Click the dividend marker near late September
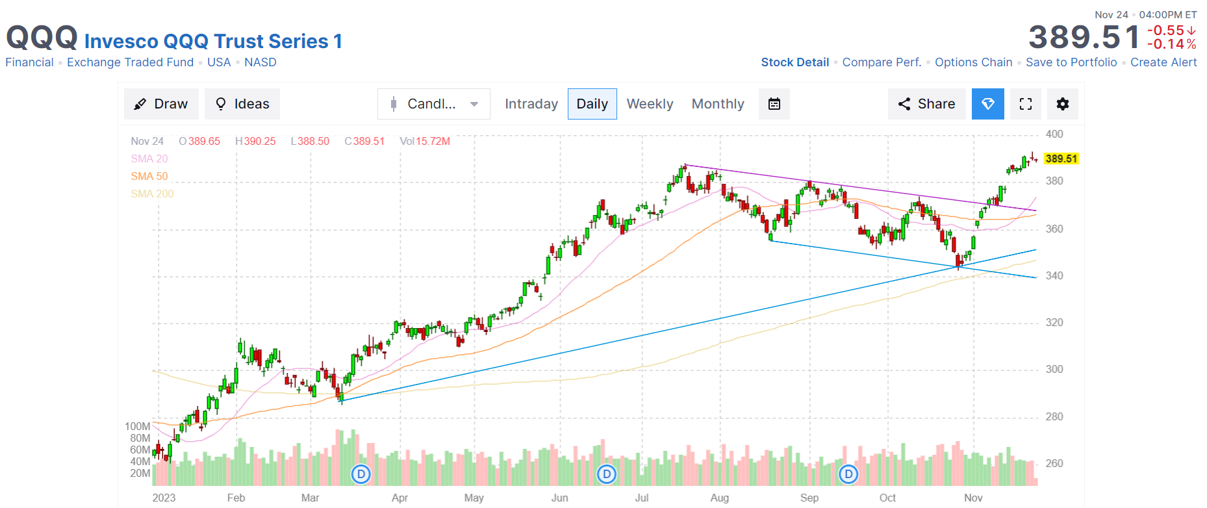The image size is (1207, 508). click(848, 474)
